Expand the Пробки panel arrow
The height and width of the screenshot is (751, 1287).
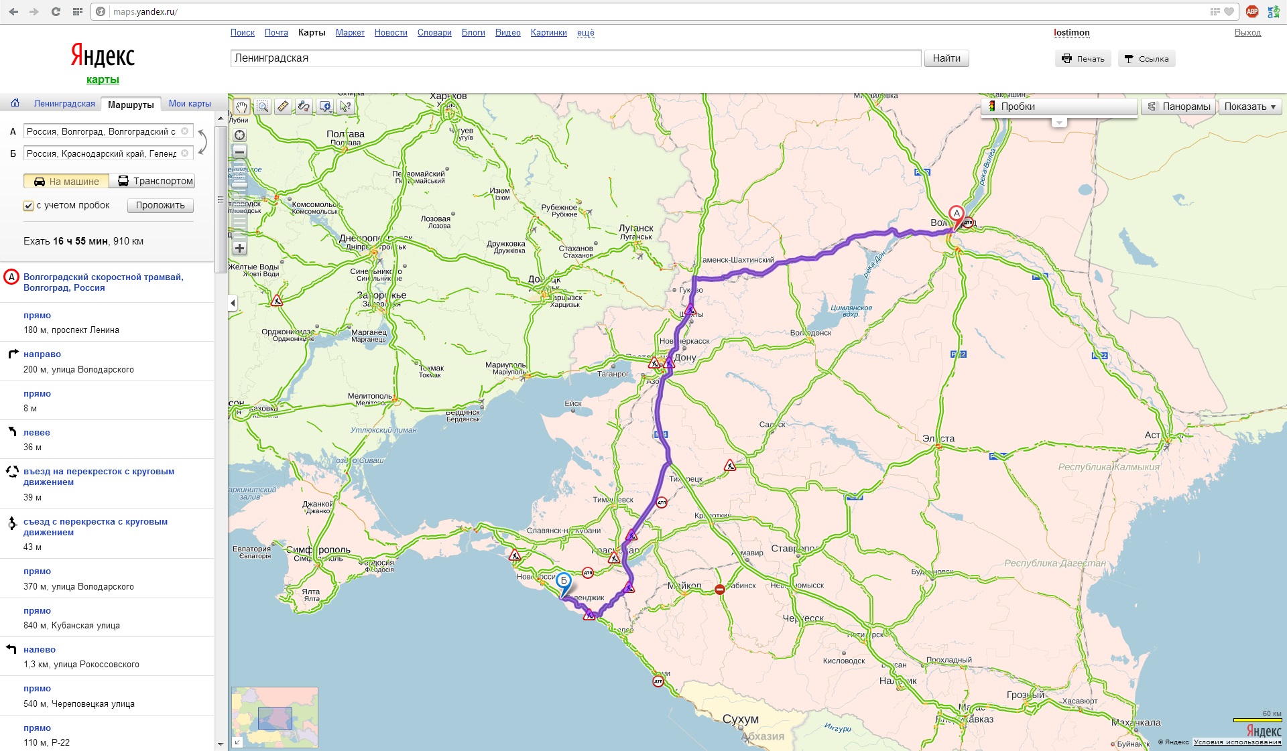(1058, 123)
